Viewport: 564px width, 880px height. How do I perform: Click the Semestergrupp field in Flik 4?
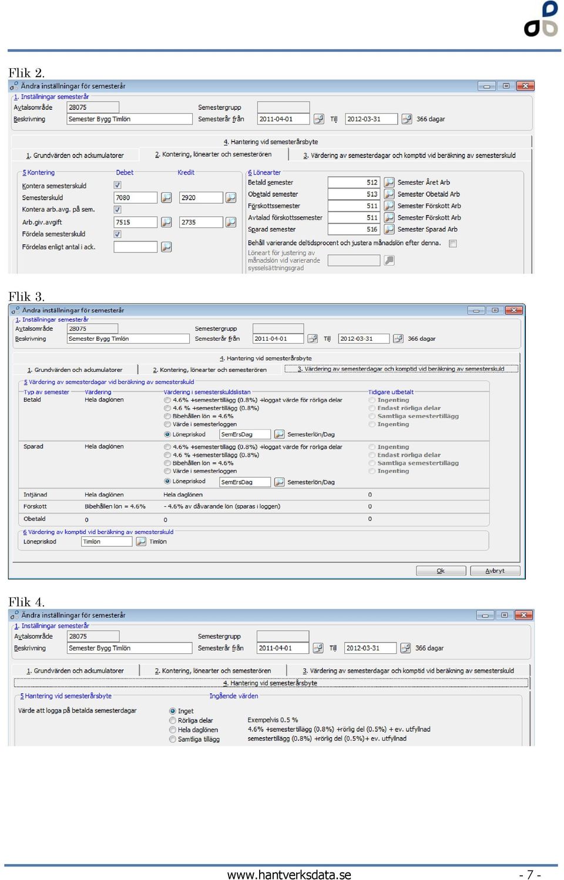283,636
